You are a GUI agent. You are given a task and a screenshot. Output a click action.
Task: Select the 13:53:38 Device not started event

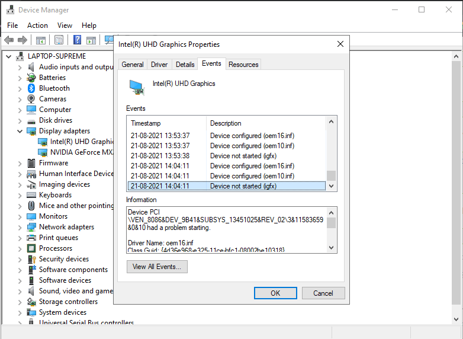click(227, 156)
